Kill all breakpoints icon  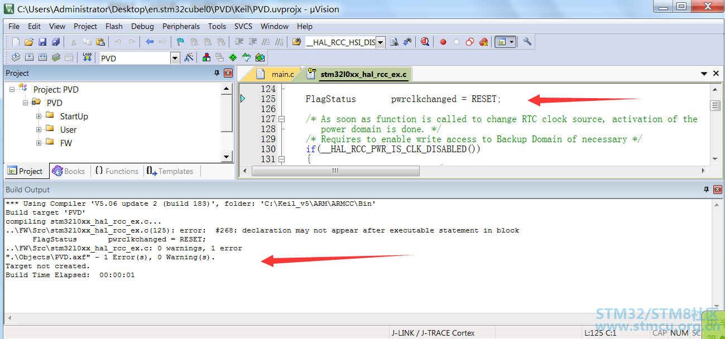pyautogui.click(x=483, y=42)
